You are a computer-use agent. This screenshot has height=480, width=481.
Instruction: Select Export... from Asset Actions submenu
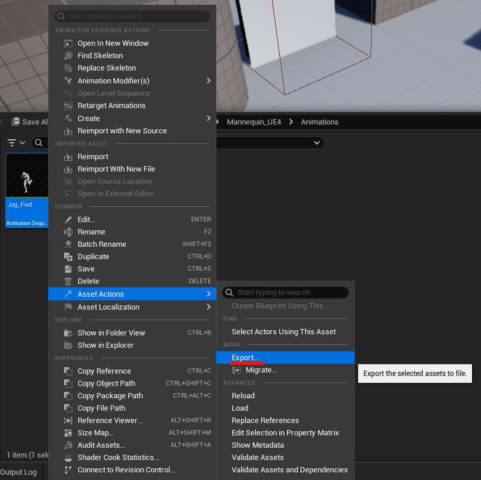[245, 357]
